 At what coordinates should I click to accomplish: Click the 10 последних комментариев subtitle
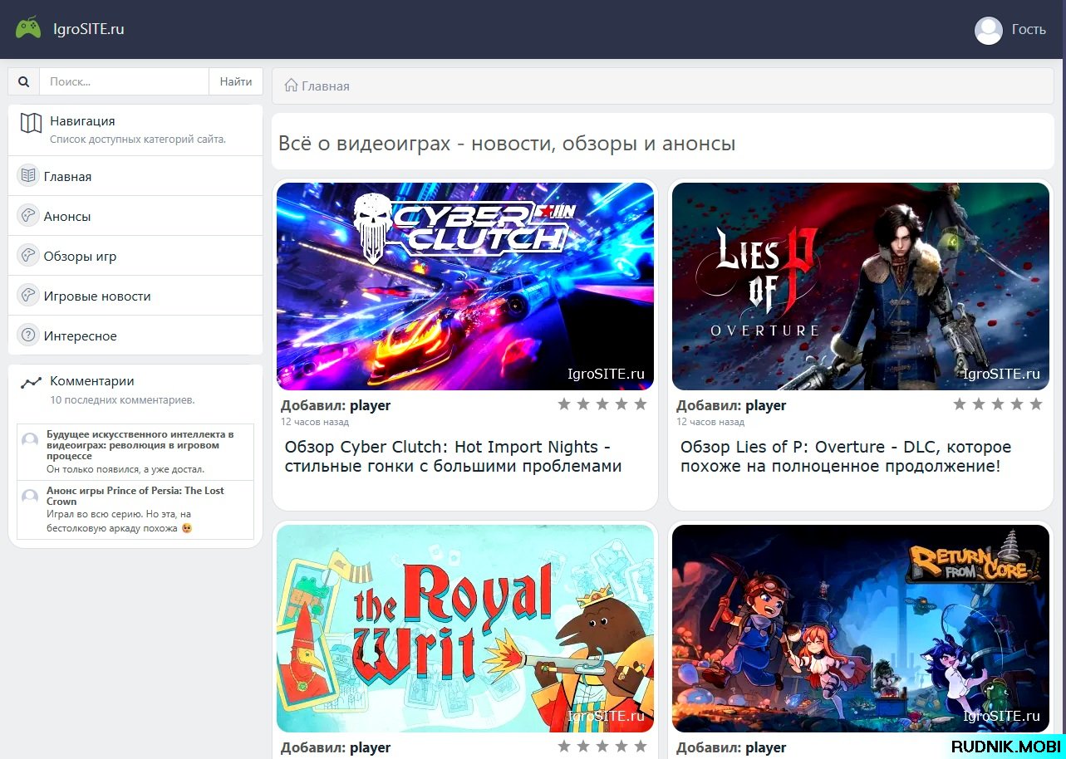tap(122, 400)
